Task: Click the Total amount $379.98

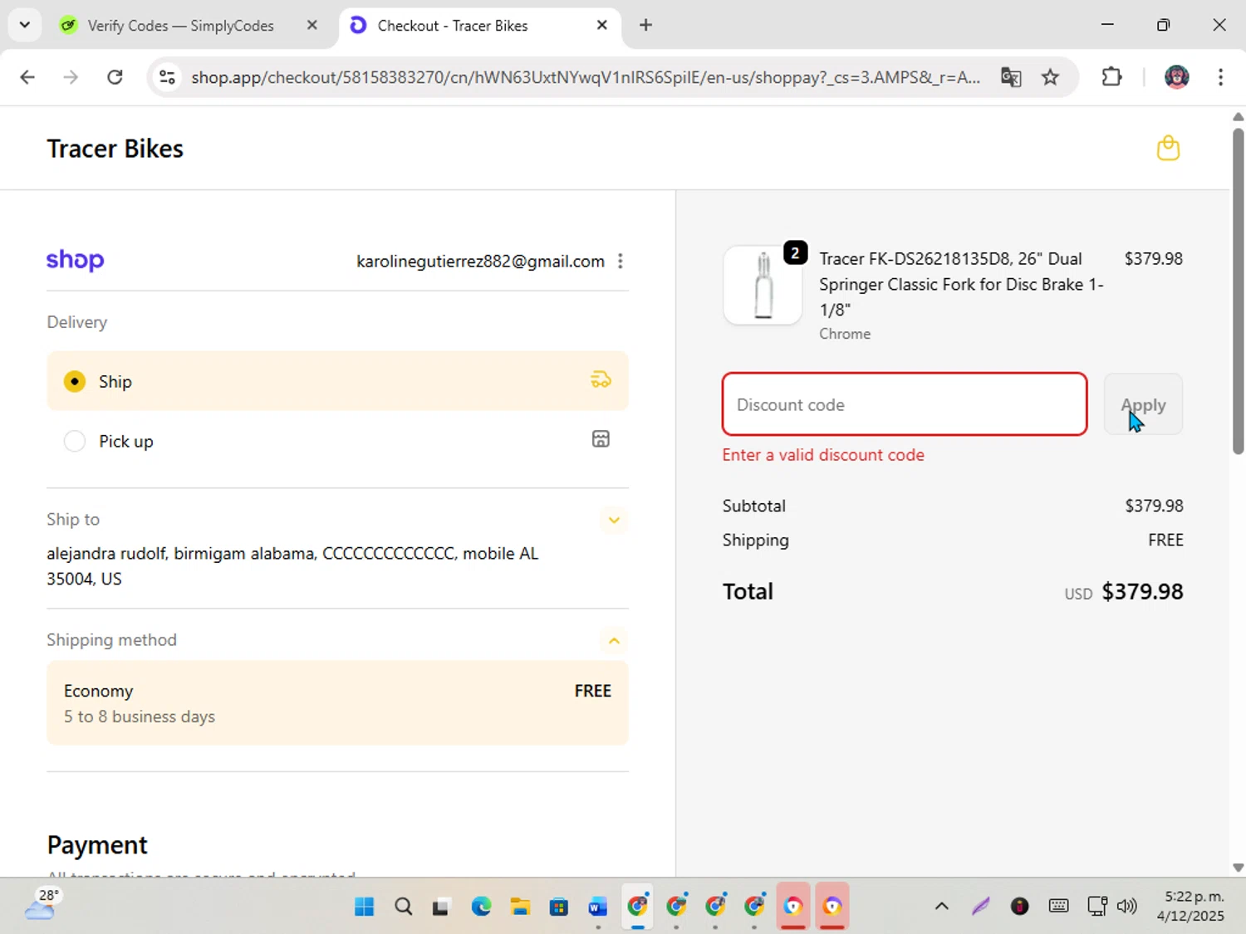Action: coord(1142,591)
